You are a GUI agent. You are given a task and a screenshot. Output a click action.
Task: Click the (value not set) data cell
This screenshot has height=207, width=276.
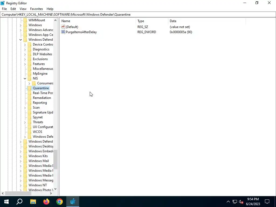(180, 27)
